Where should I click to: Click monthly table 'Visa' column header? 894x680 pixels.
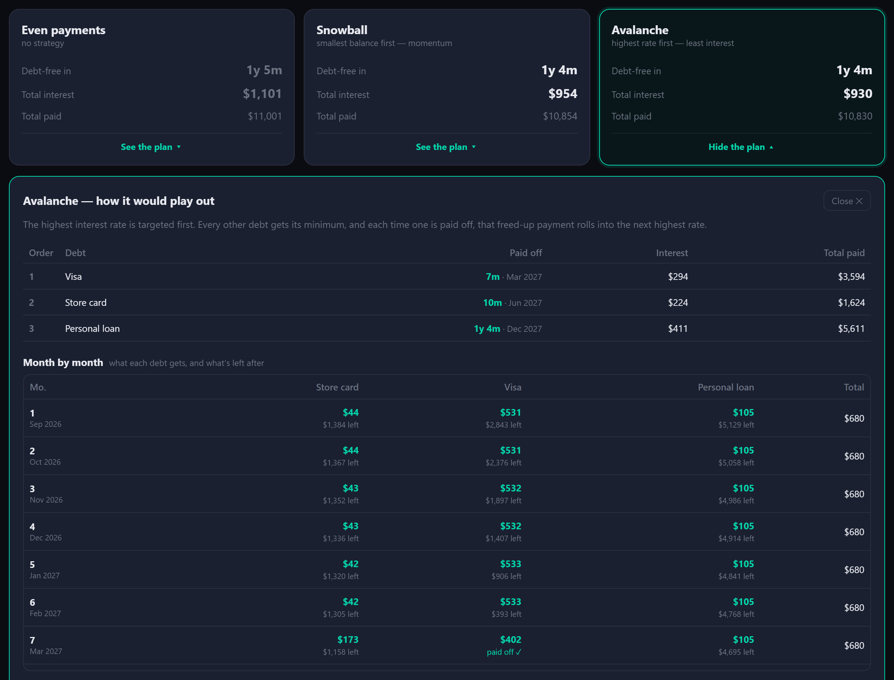(x=513, y=388)
